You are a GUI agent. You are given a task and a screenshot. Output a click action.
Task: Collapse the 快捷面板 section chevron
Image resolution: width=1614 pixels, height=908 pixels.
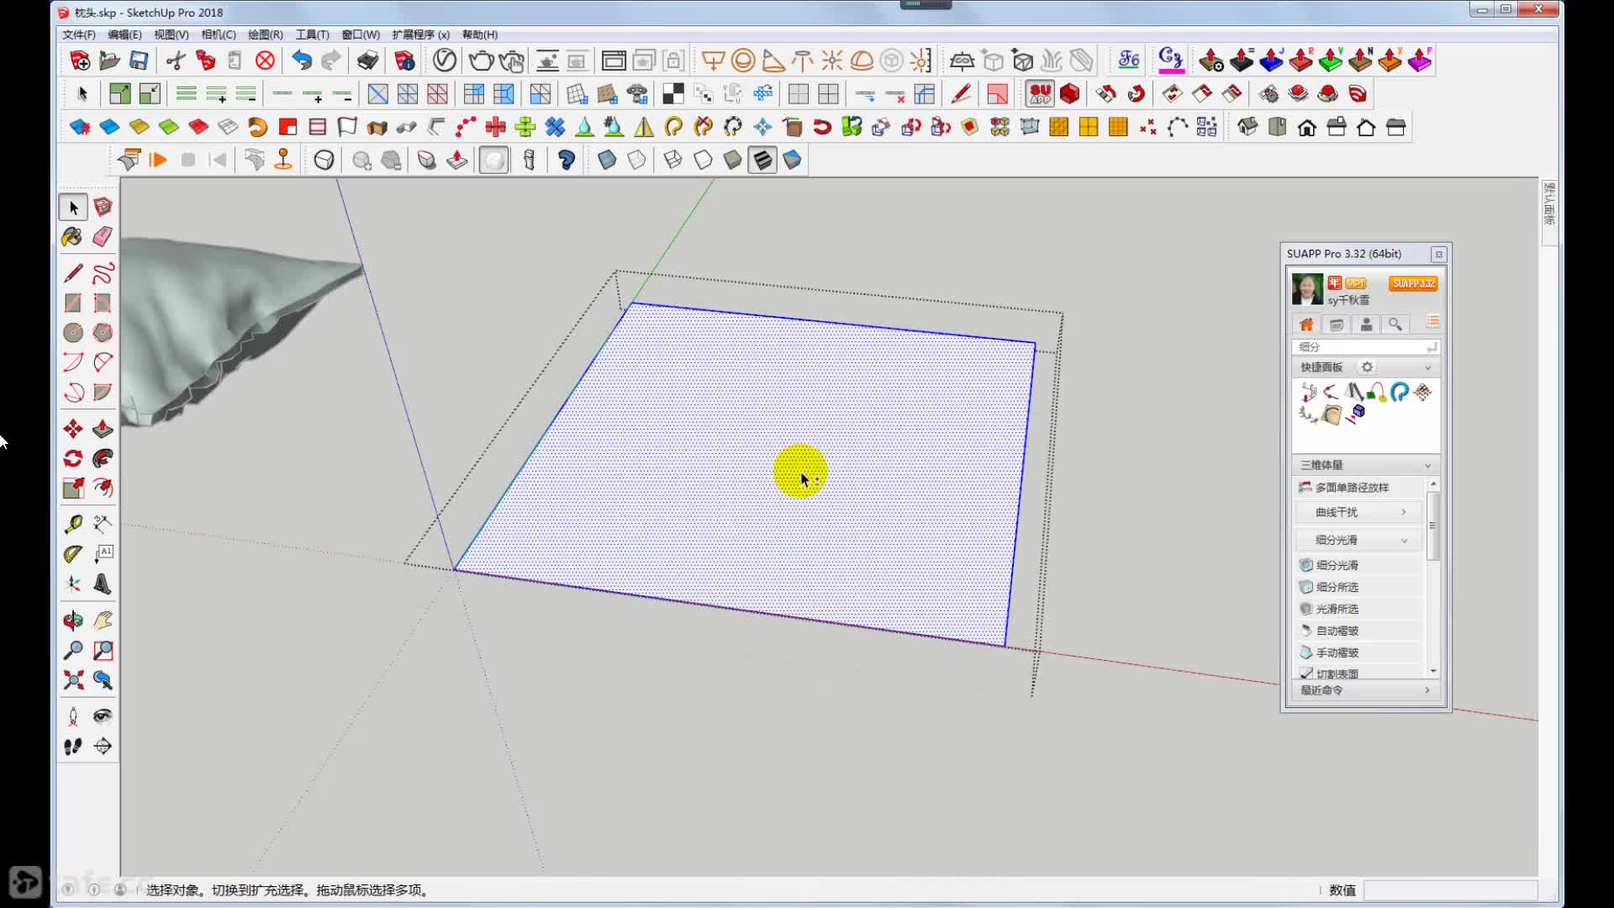click(1427, 367)
